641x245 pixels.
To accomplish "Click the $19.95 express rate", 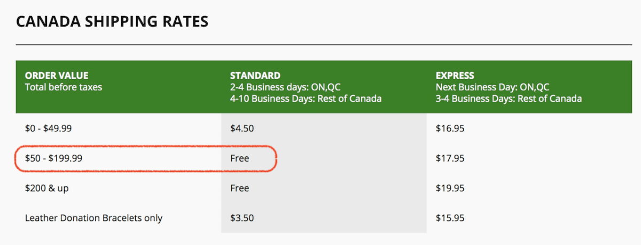I will [x=450, y=188].
